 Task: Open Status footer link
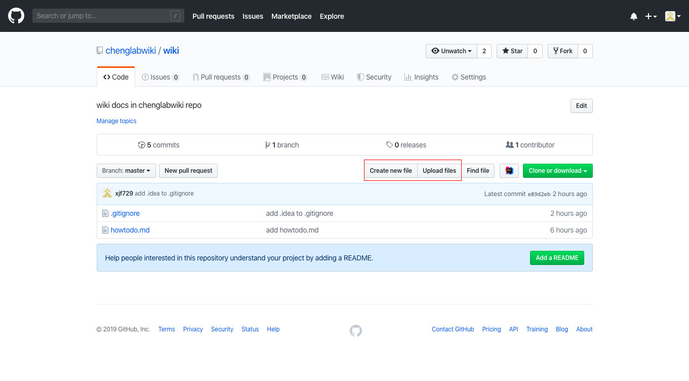pos(250,329)
